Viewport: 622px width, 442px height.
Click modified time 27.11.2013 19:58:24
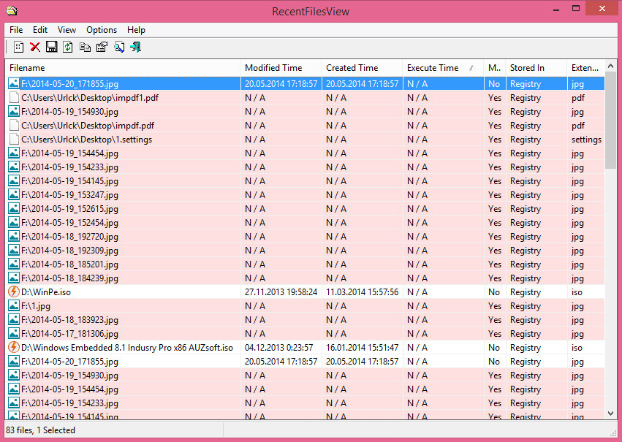(x=281, y=292)
